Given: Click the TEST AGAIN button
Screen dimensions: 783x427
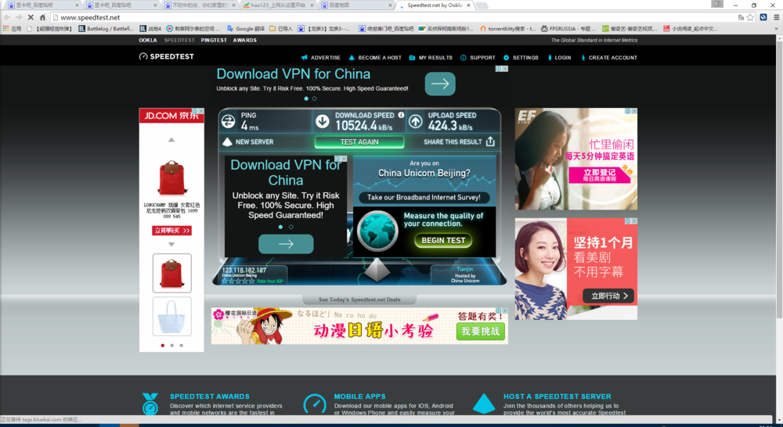Looking at the screenshot, I should (x=359, y=142).
